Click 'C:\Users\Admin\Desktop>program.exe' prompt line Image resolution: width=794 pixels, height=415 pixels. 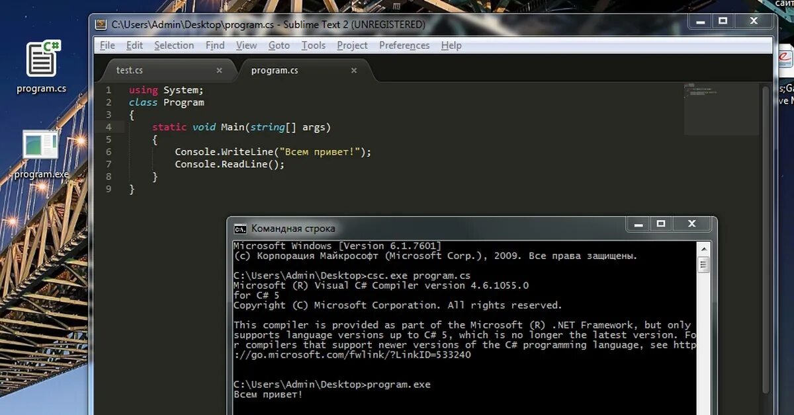point(332,385)
